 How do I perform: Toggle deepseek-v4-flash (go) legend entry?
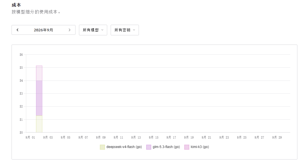click(x=121, y=147)
